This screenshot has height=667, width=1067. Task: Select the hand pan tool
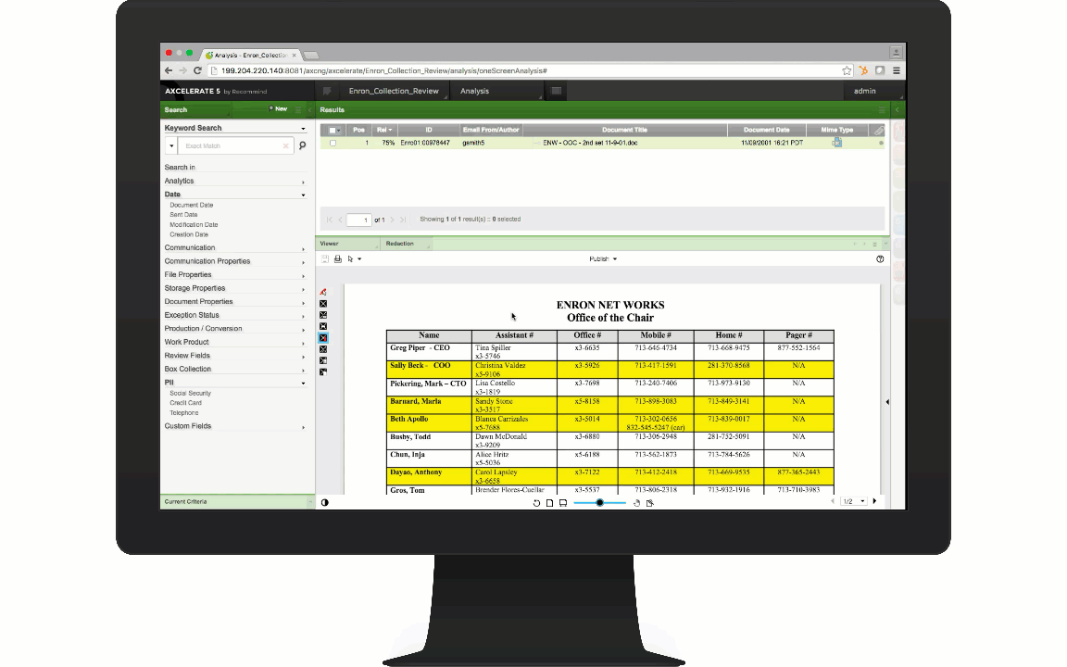(636, 503)
